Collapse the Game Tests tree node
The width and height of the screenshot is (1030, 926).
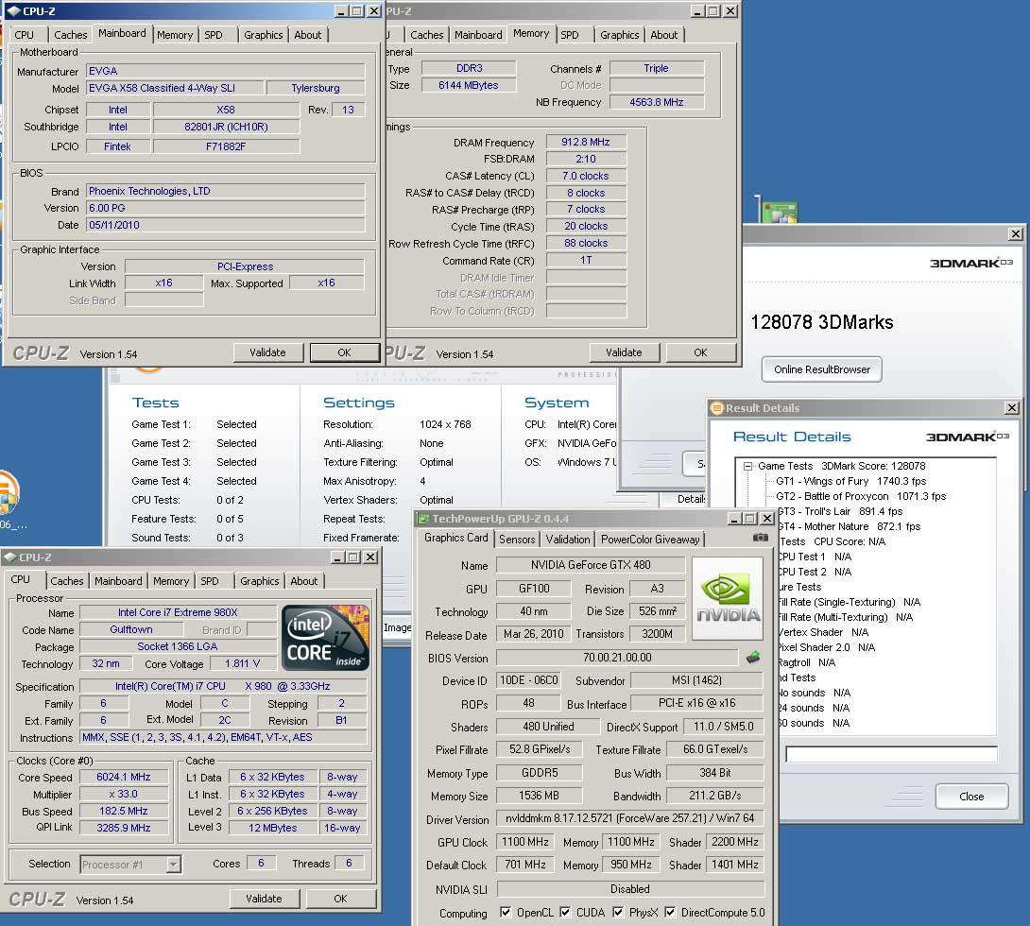[747, 466]
